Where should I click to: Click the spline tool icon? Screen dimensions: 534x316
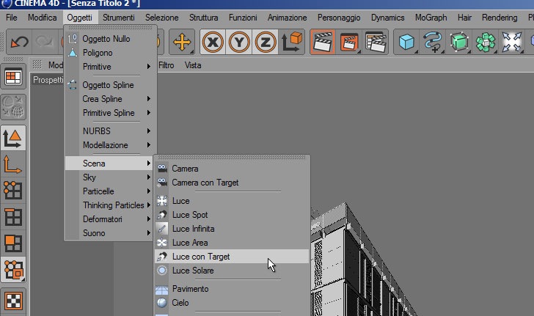pos(433,43)
